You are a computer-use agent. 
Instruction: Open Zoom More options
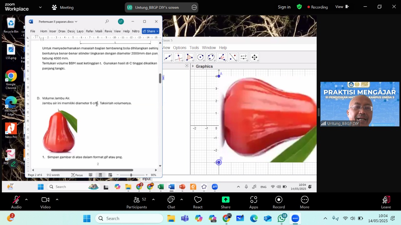click(x=305, y=202)
